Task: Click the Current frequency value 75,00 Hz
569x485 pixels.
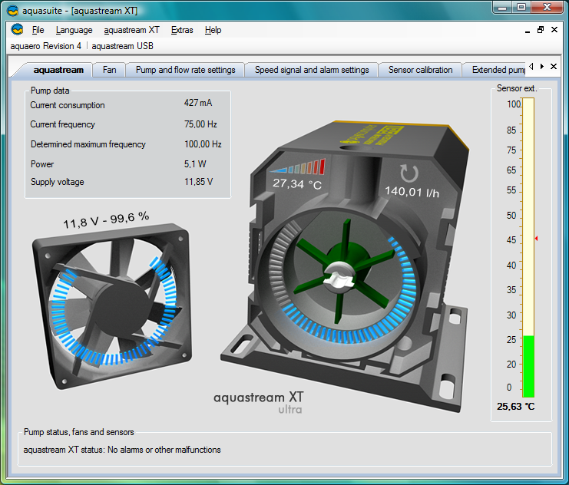Action: [x=200, y=124]
